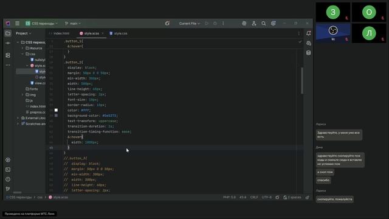Open IDE settings gear
The height and width of the screenshot is (219, 389).
tap(273, 23)
